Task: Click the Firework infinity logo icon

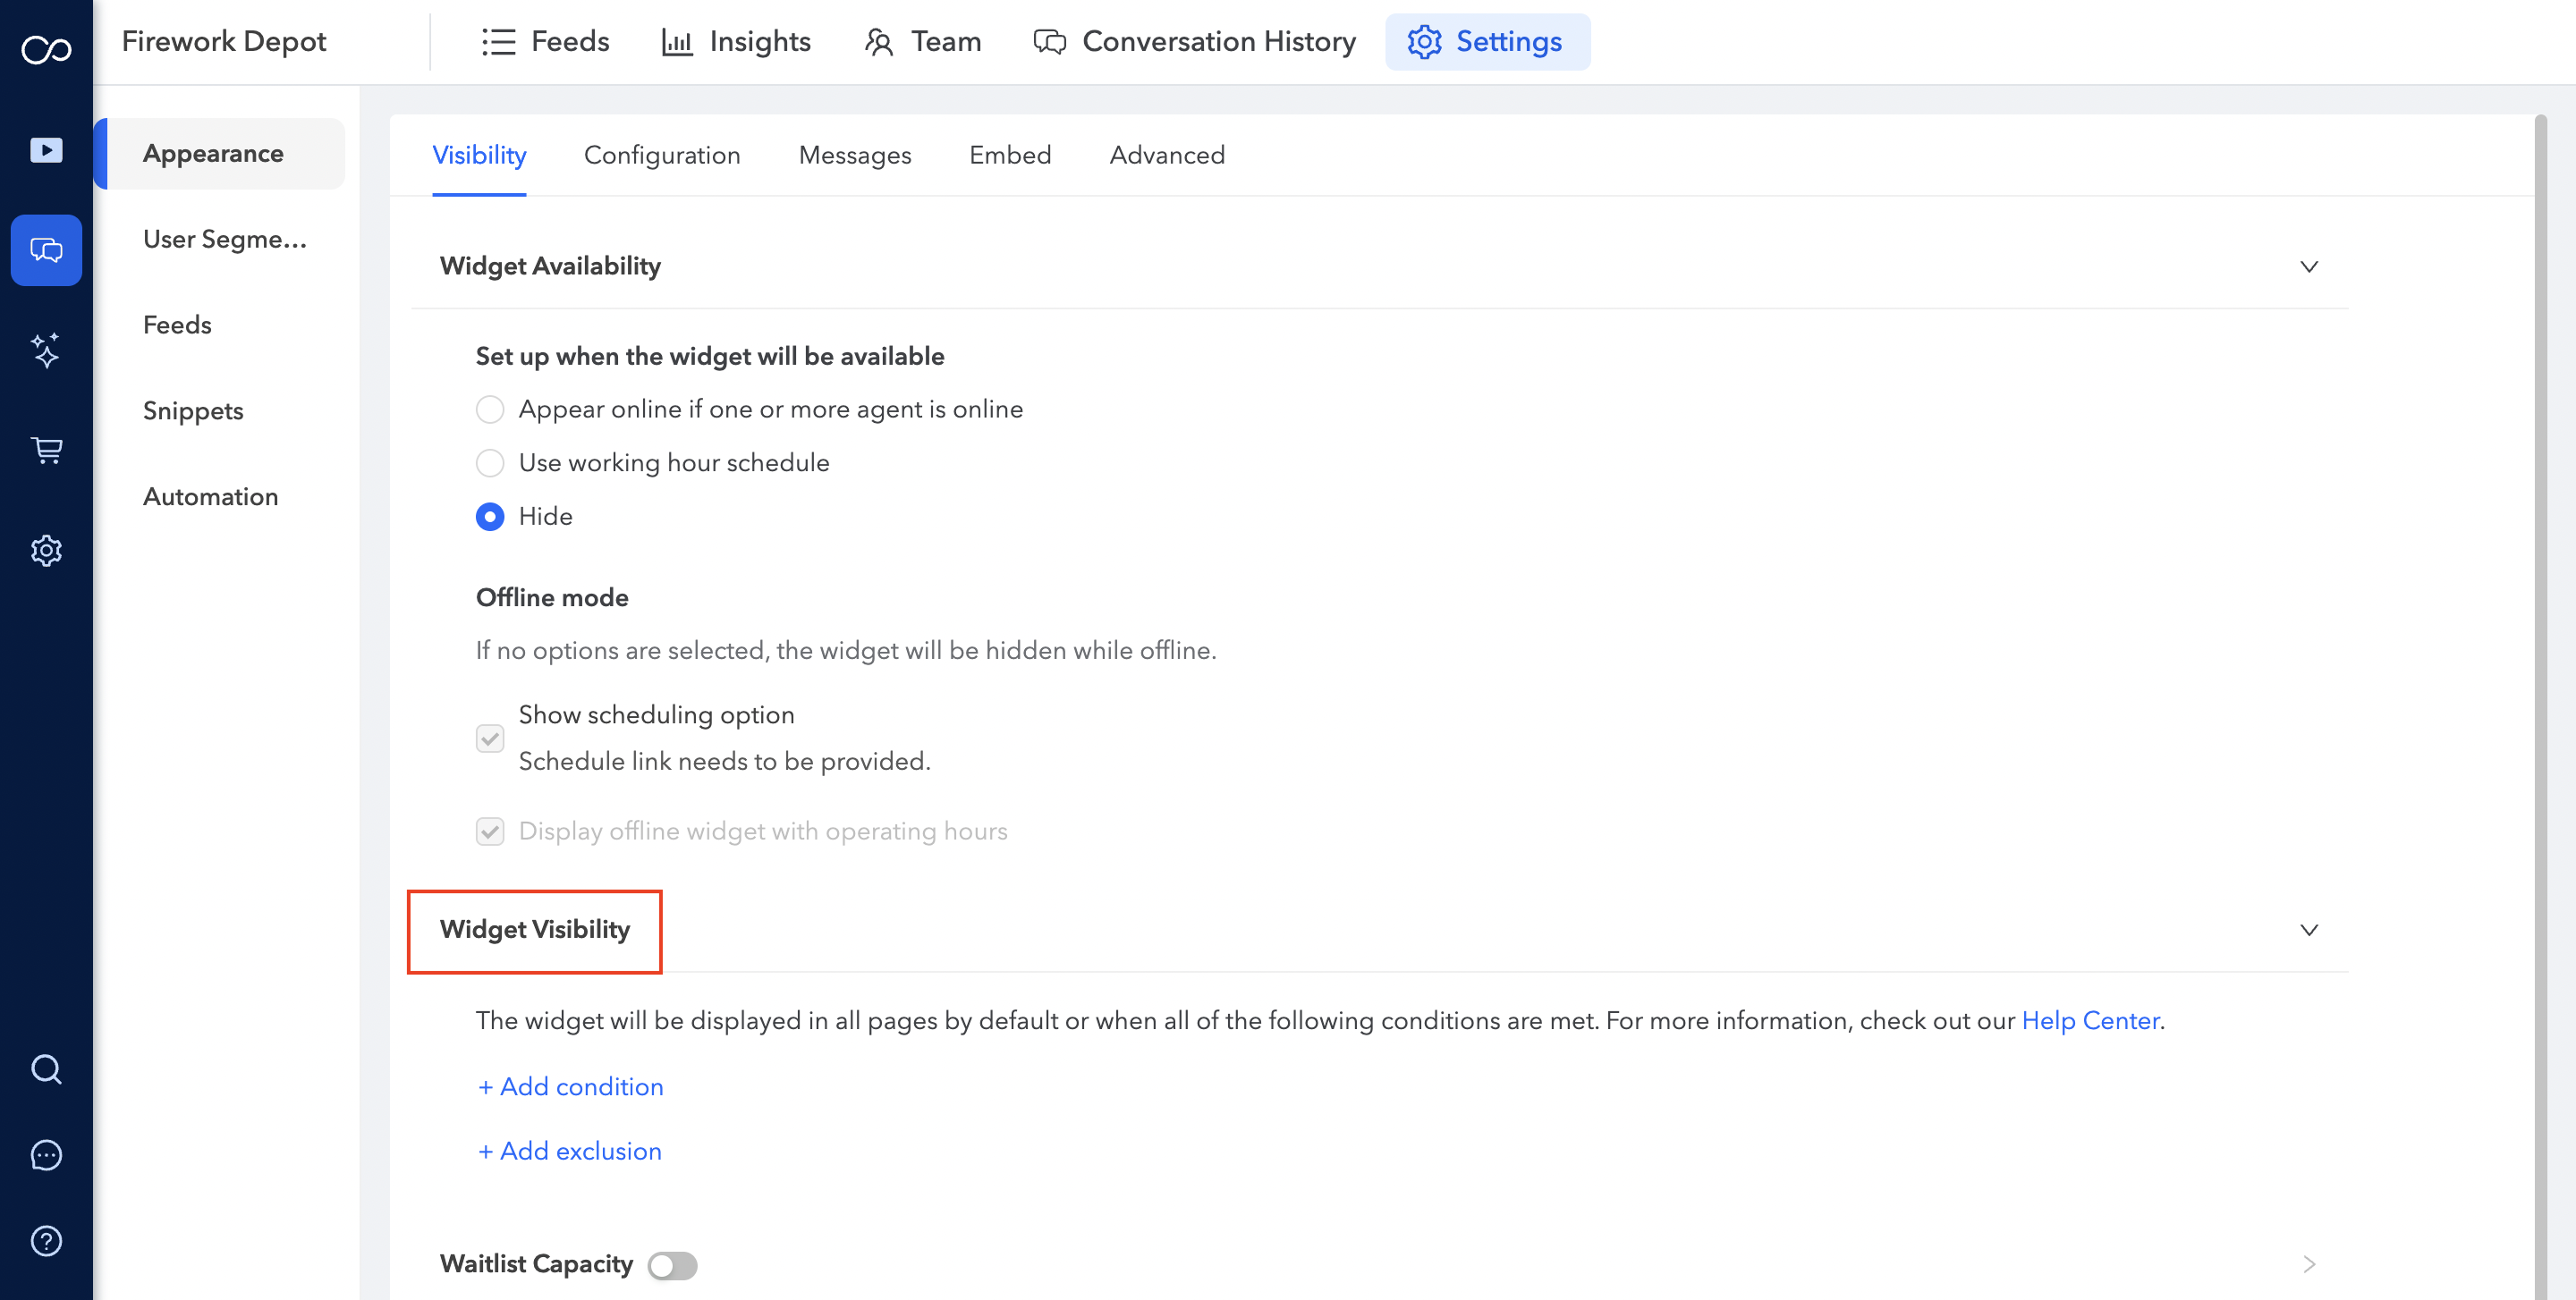Action: coord(46,48)
